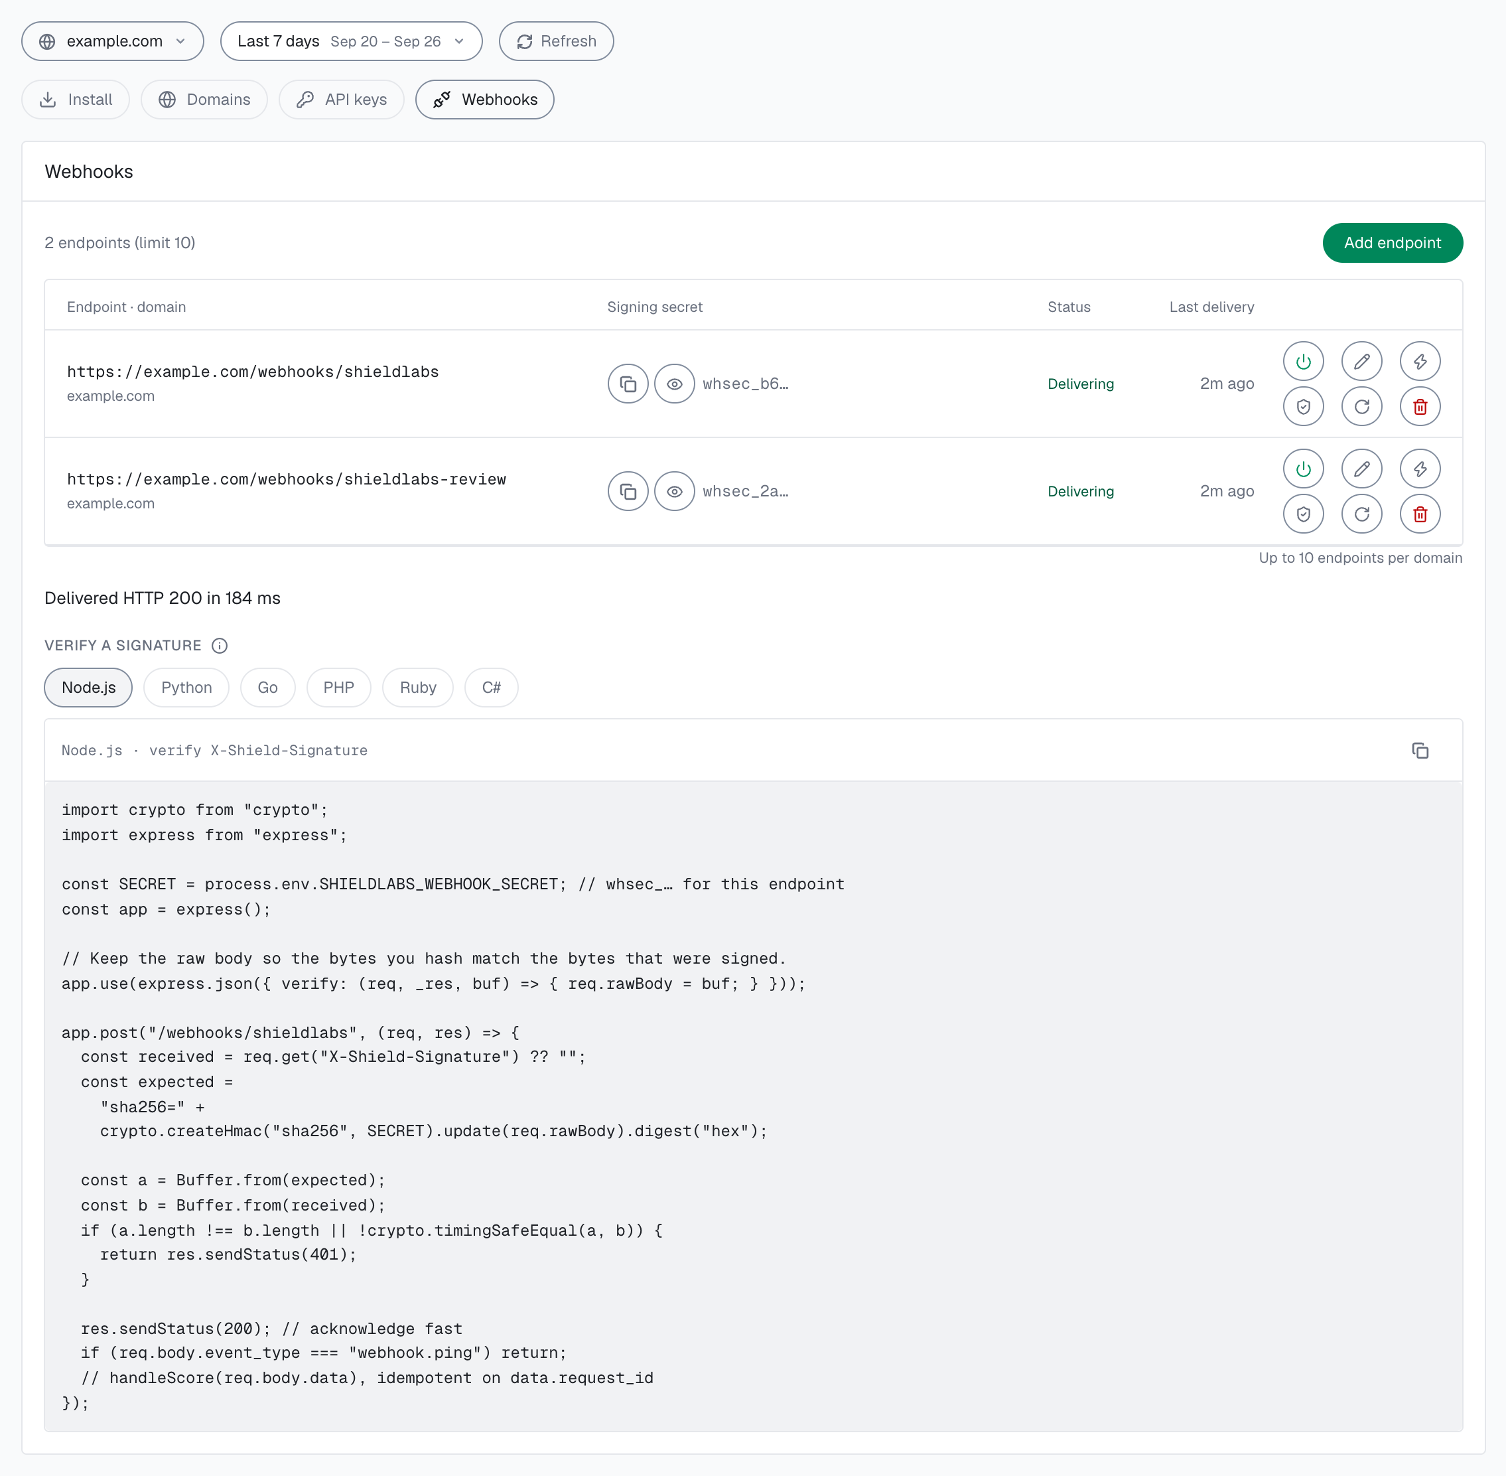Screen dimensions: 1506x1476
Task: Rotate secret for shieldlabs endpoint (circular arrow)
Action: pos(1362,406)
